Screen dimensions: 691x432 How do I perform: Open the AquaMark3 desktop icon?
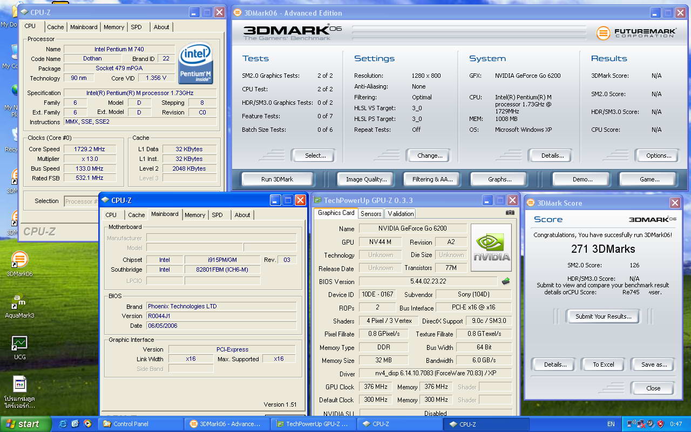click(x=19, y=305)
